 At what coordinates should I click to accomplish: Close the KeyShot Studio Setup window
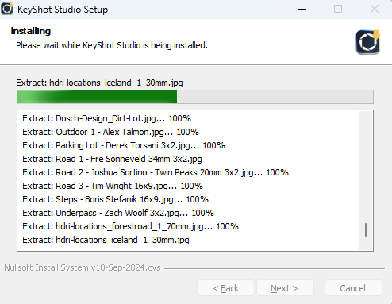click(374, 9)
